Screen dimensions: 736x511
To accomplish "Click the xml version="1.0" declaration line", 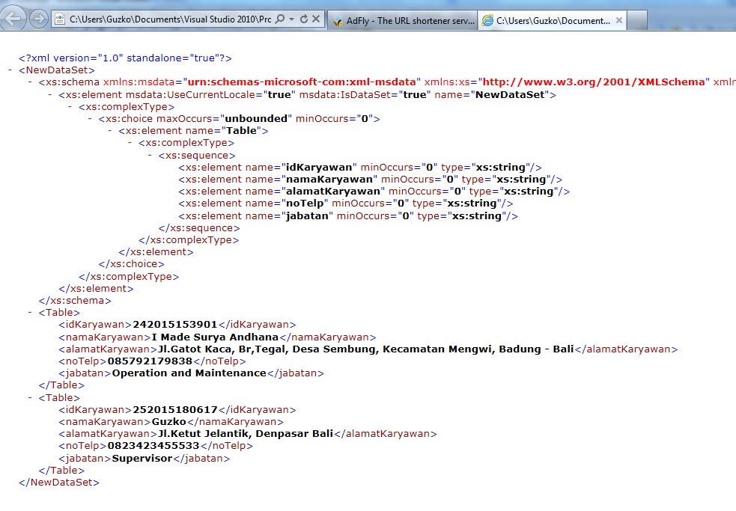I will (x=125, y=58).
